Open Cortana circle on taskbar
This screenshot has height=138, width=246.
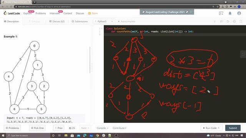[x=53, y=135]
